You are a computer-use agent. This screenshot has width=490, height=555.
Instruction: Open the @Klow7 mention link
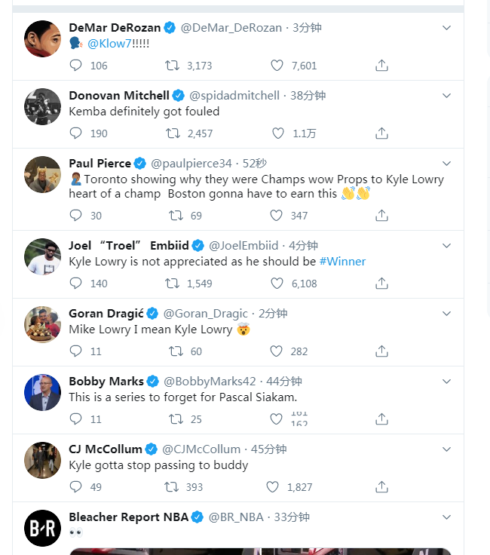109,44
